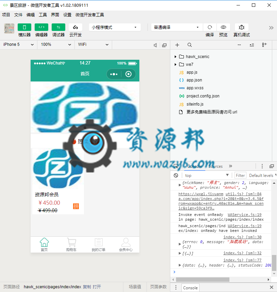The width and height of the screenshot is (277, 292).
Task: Open the 微信开发者工具 menu
Action: [x=90, y=15]
